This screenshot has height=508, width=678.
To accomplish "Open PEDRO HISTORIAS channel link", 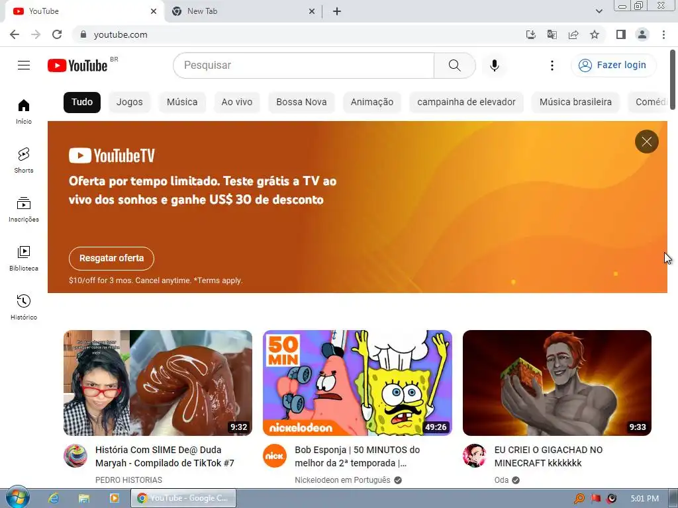I will tap(128, 480).
